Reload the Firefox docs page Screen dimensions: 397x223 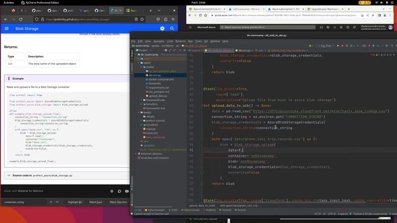20,19
